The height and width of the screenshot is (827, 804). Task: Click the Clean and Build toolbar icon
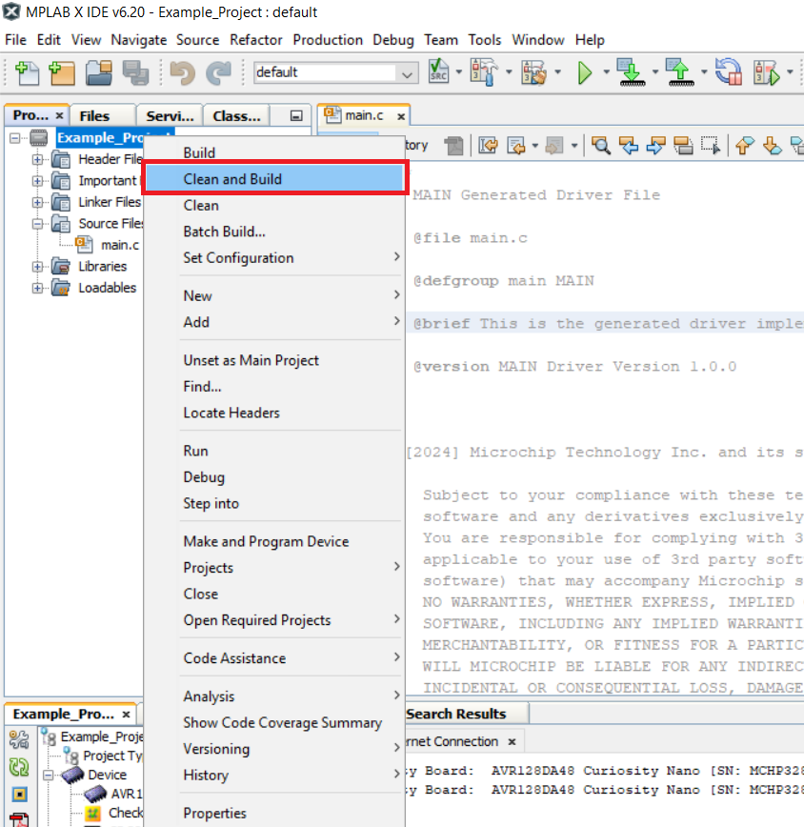point(534,71)
